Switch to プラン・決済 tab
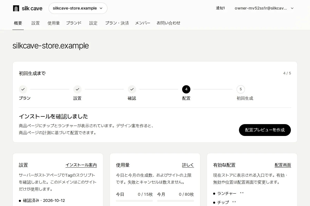Viewport: 310px width, 206px height. pyautogui.click(x=117, y=23)
